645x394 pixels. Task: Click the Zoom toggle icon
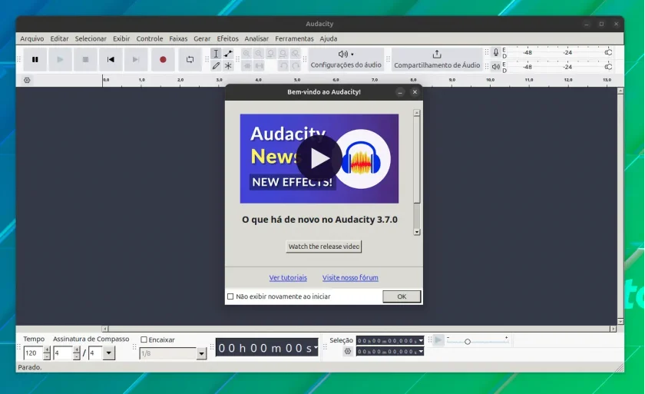296,54
